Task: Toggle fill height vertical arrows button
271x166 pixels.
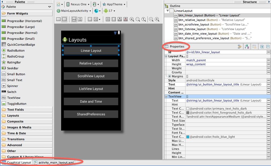Action: click(x=80, y=19)
